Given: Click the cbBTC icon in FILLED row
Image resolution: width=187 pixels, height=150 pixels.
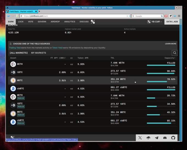Looking at the screenshot, I should (13, 89).
